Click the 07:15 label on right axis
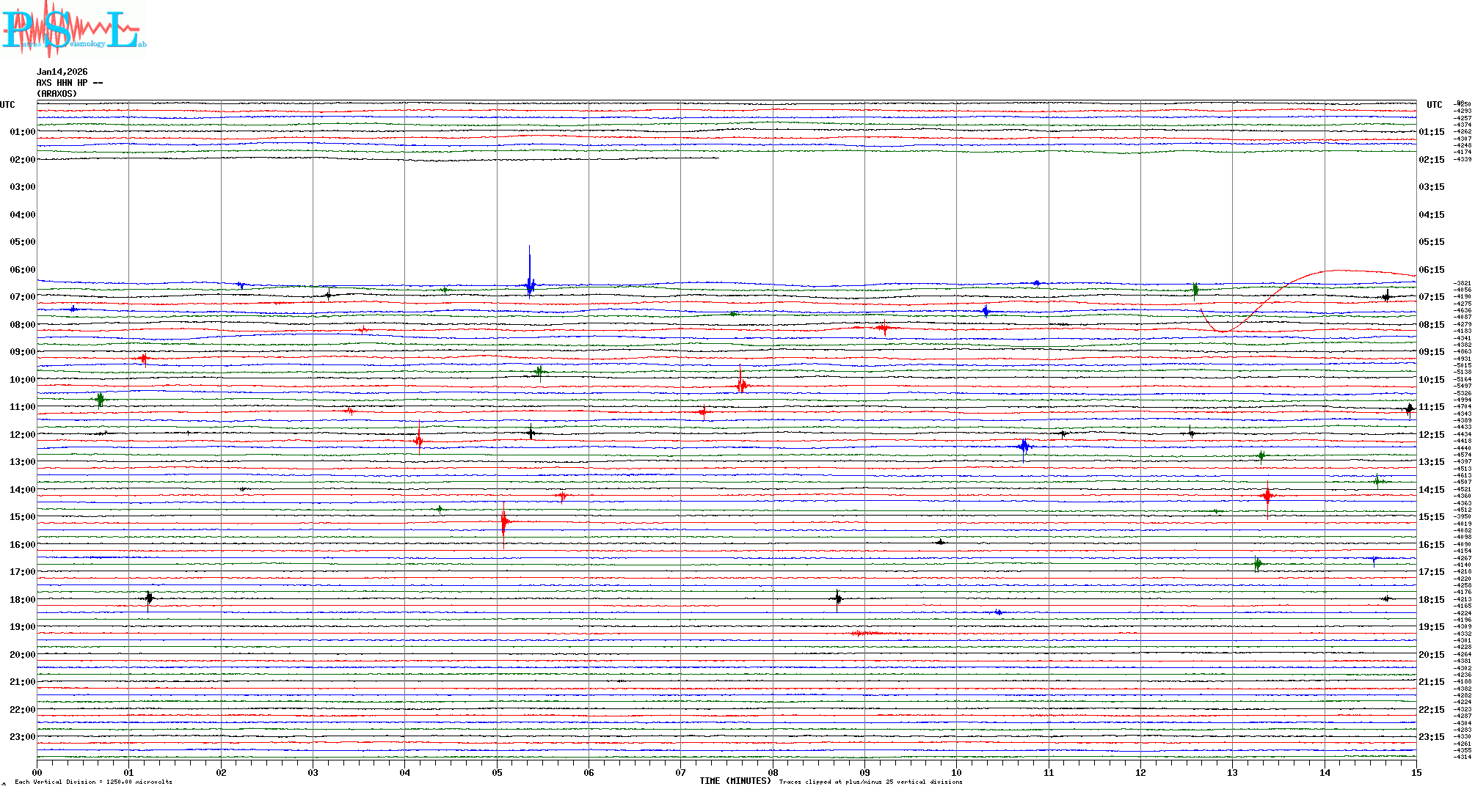The height and width of the screenshot is (792, 1475). click(1431, 297)
